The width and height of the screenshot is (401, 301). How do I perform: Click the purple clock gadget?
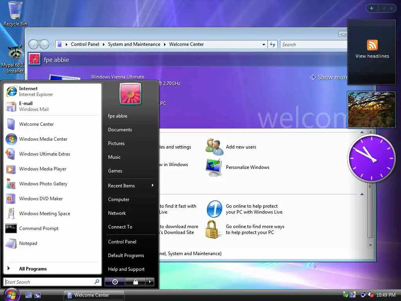(x=371, y=158)
